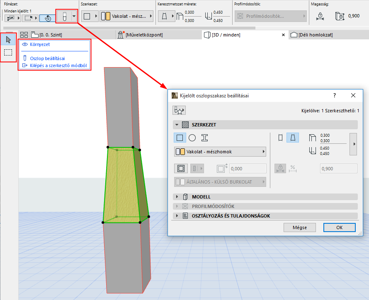Collapse the SZERKEZET panel
The width and height of the screenshot is (369, 300).
coord(177,125)
